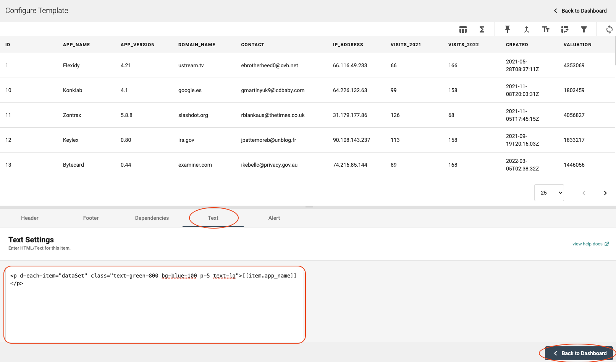This screenshot has height=362, width=616.
Task: Click the bottom Back to Dashboard button
Action: (579, 353)
